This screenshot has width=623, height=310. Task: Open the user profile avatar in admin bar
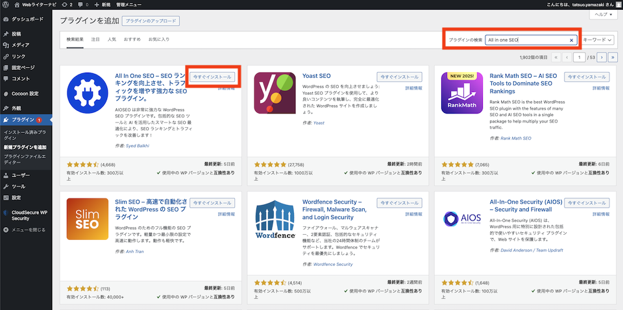(618, 5)
